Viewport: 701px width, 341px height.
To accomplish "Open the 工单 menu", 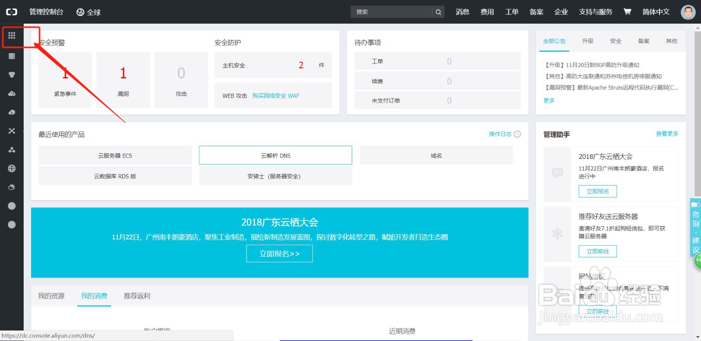I will click(x=512, y=12).
